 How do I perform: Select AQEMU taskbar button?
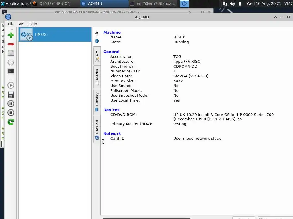[104, 3]
